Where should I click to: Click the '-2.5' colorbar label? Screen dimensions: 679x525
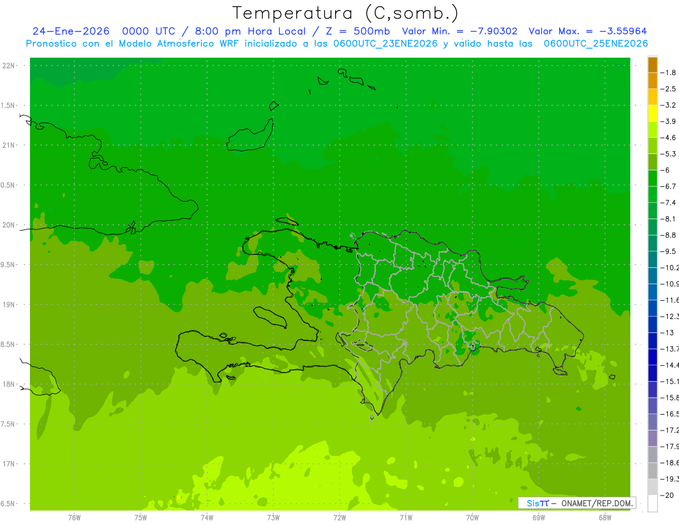[669, 89]
